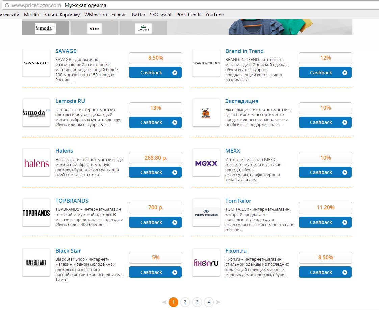Switch to the Lacoste banner tab
The height and width of the screenshot is (310, 379).
pyautogui.click(x=143, y=28)
